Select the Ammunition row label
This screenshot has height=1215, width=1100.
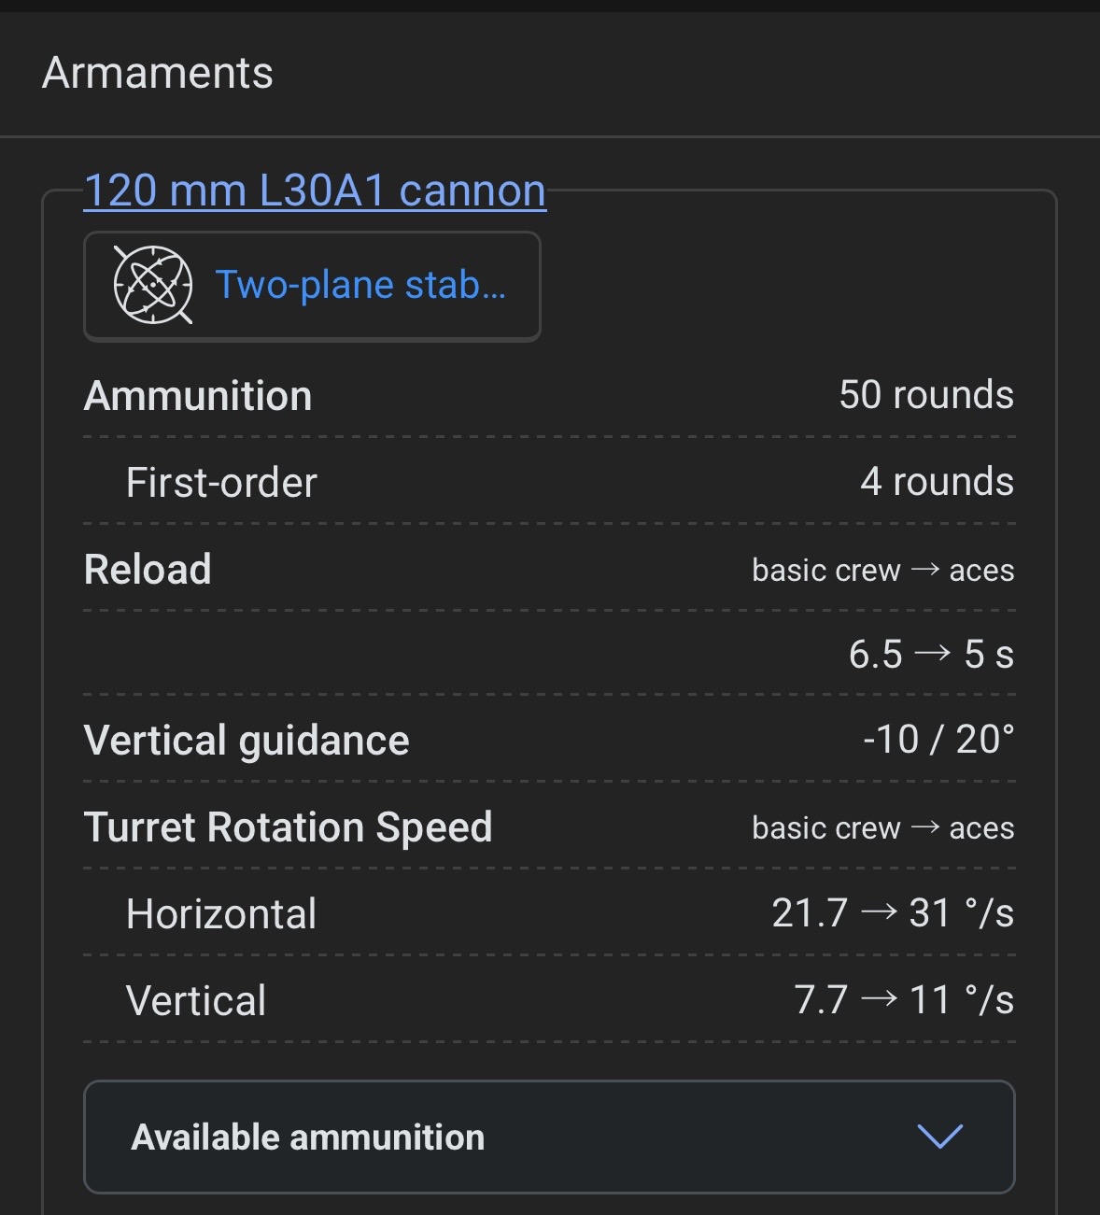(198, 396)
